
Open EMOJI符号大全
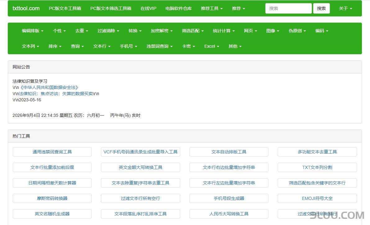point(317,198)
